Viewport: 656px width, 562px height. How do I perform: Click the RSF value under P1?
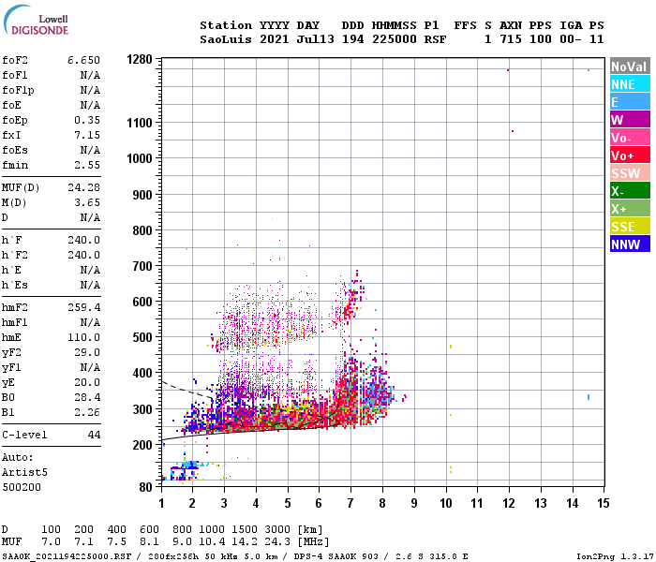coord(435,39)
